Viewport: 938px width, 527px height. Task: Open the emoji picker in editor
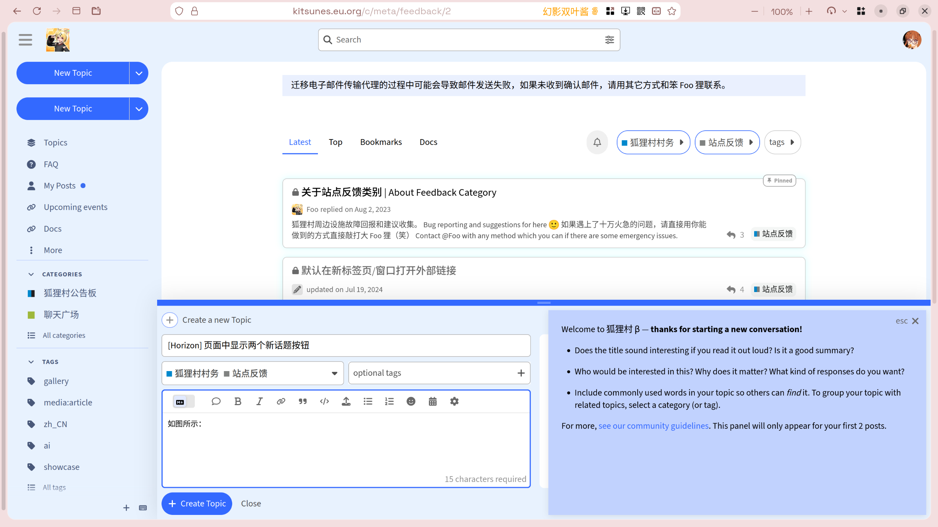(411, 401)
